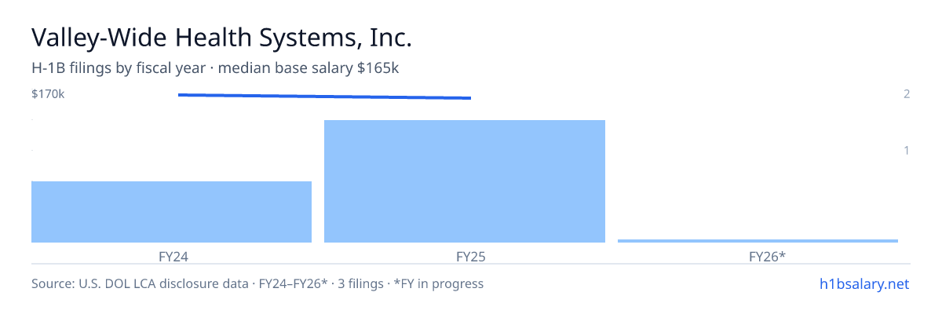Click the blue median salary trend line
942x314 pixels.
[324, 97]
